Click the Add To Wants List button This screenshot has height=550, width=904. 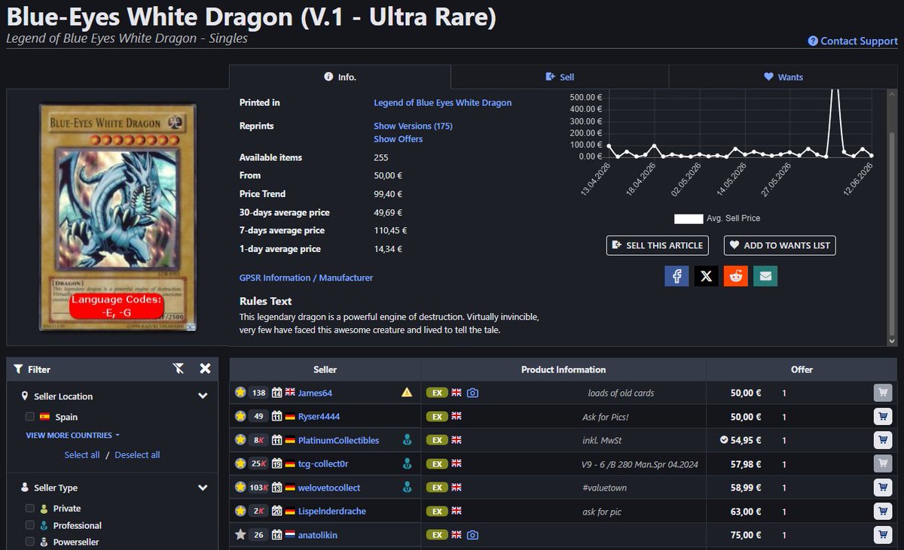pyautogui.click(x=780, y=245)
